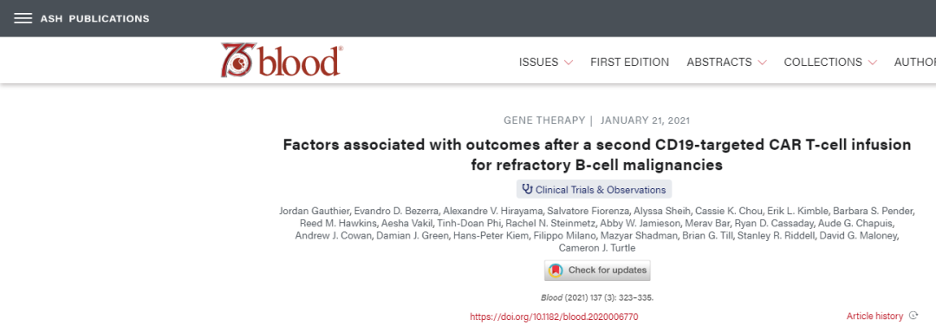The height and width of the screenshot is (333, 936).
Task: Click the clock icon beside Article history
Action: point(913,316)
